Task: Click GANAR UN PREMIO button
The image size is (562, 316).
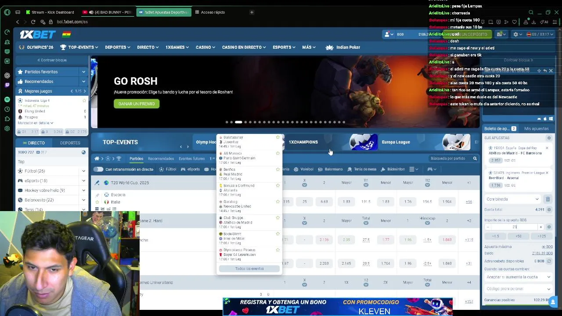Action: (137, 104)
